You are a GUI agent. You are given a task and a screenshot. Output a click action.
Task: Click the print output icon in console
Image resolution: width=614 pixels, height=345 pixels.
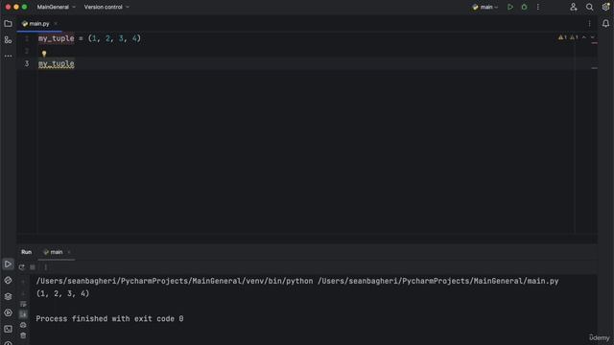coord(23,325)
